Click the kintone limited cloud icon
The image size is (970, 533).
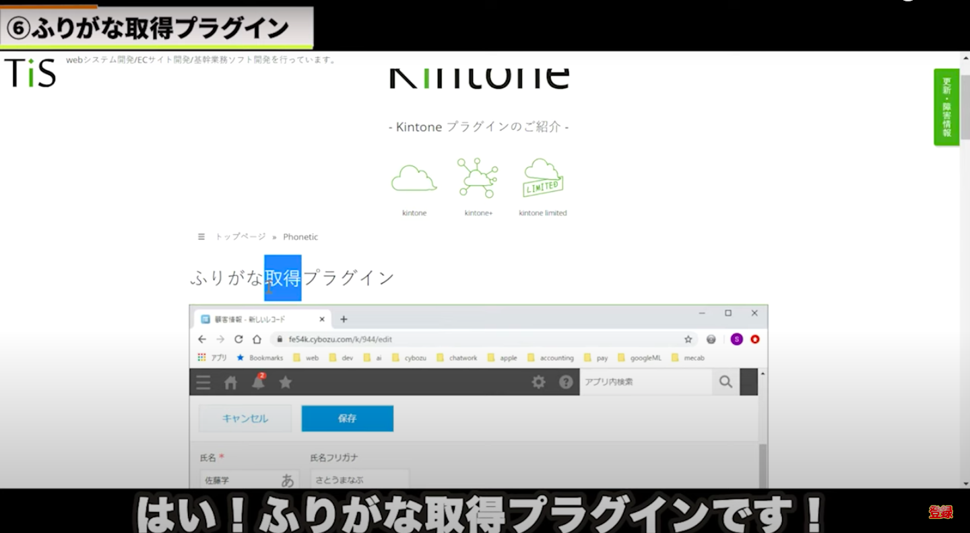pos(543,178)
